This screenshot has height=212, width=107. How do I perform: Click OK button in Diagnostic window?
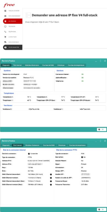click(x=101, y=129)
